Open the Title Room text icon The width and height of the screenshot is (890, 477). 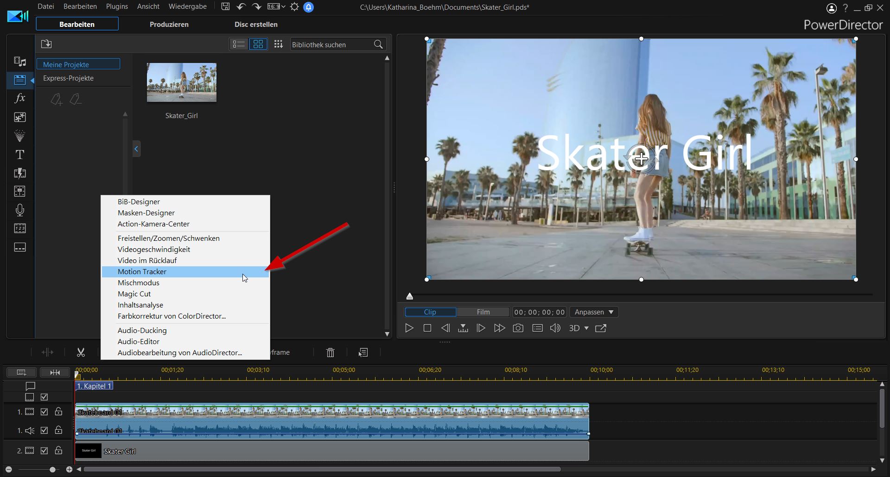pyautogui.click(x=20, y=155)
